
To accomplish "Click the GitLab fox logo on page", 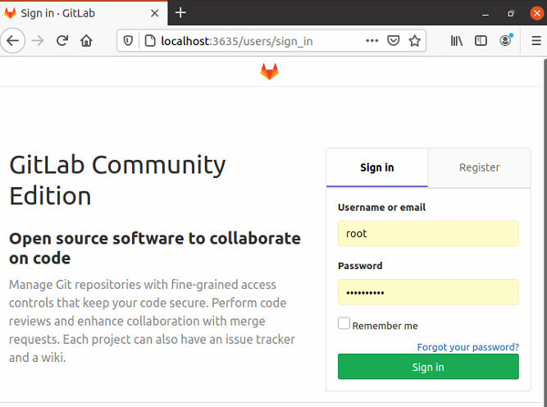I will [x=270, y=71].
